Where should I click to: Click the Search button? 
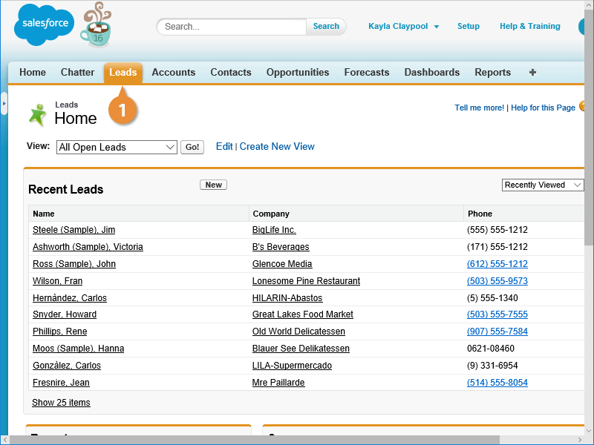(x=326, y=27)
